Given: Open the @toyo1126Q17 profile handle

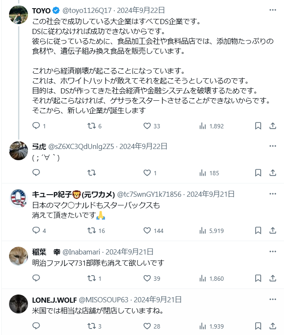Looking at the screenshot, I should [x=87, y=10].
